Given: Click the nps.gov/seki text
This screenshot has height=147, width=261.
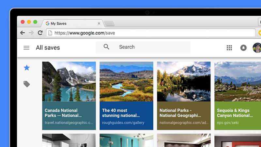Looking at the screenshot, I should (227, 123).
